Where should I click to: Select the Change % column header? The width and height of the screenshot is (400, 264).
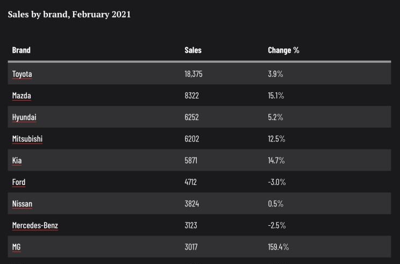pyautogui.click(x=283, y=50)
